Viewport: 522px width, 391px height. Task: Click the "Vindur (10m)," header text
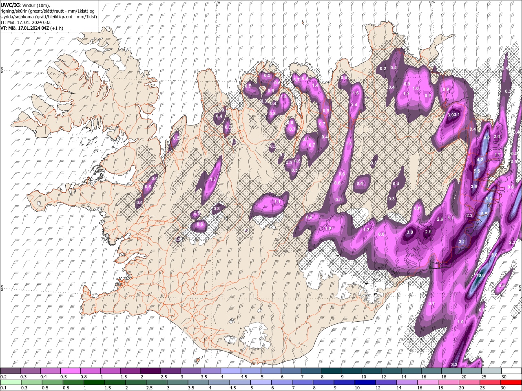point(36,5)
